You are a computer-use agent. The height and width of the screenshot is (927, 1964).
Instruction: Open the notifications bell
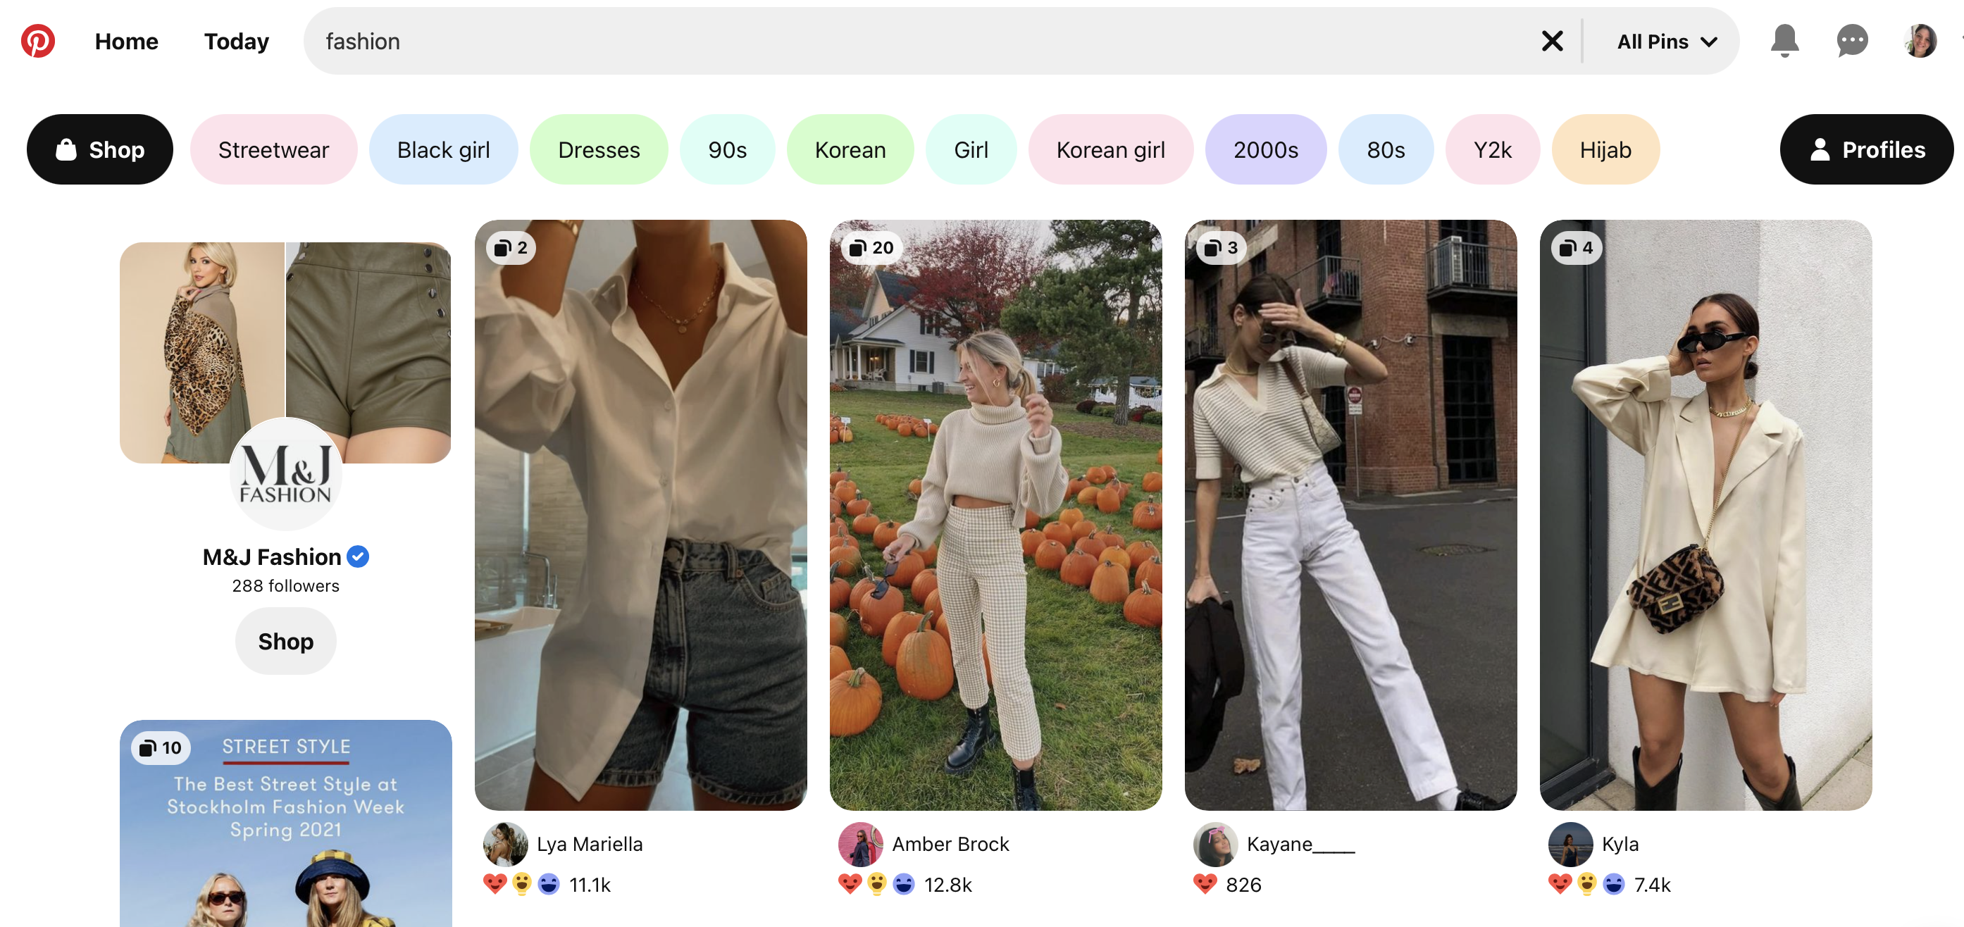(x=1784, y=40)
